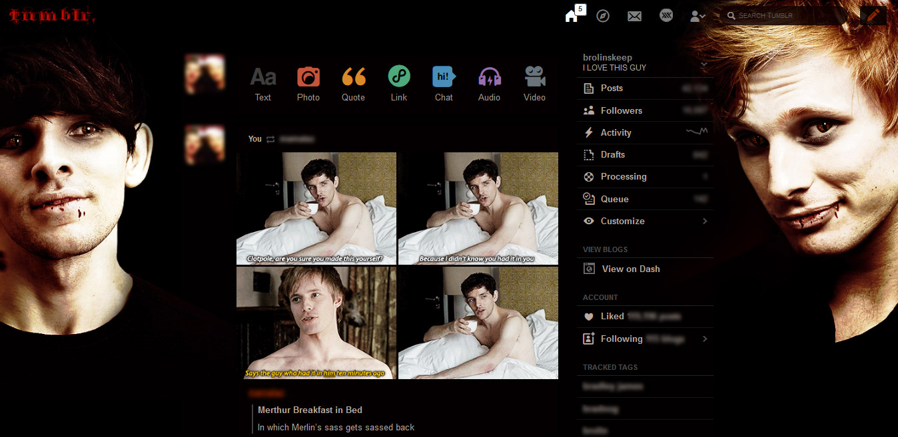Create a new Video post
898x437 pixels.
point(534,83)
